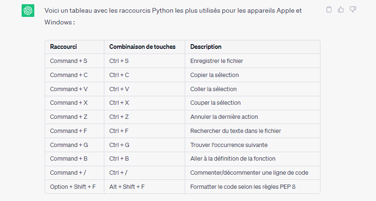
Task: Click the ChatGPT logo avatar
Action: (28, 10)
